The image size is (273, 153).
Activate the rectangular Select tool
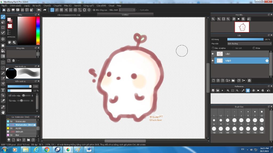3,62
